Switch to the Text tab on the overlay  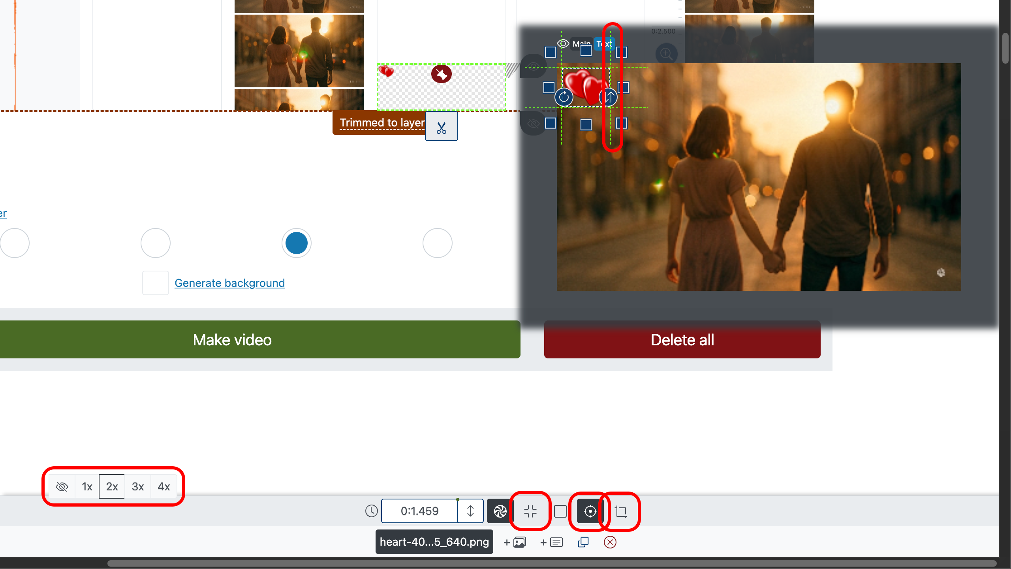click(604, 44)
